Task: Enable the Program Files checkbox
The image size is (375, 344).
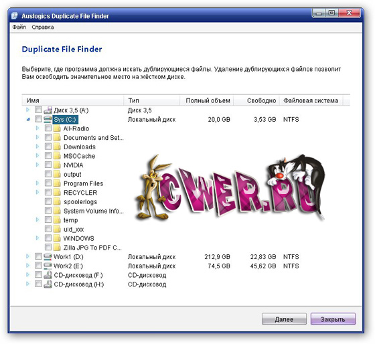Action: point(48,183)
